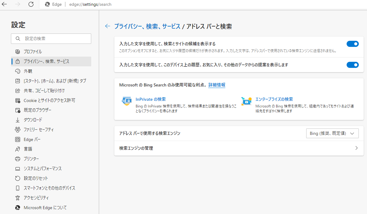Click the 外観 appearance palette icon
The image size is (367, 214).
coord(18,71)
